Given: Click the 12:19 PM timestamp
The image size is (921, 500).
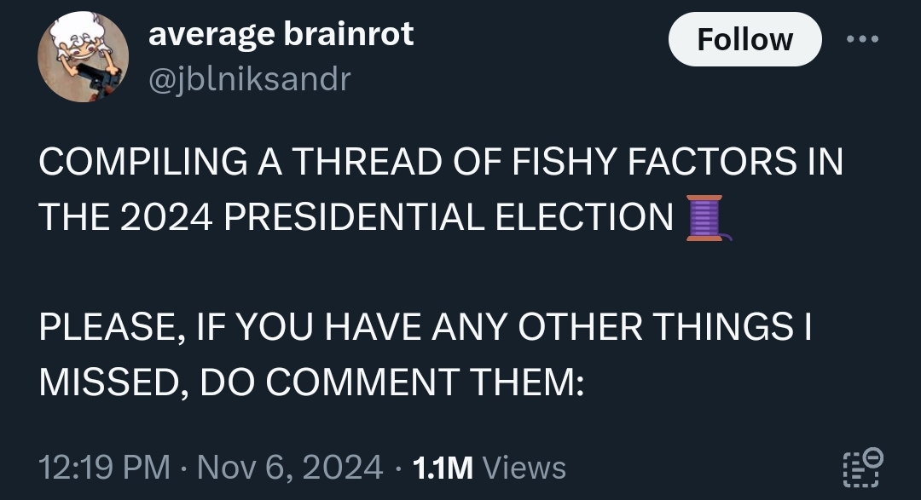Looking at the screenshot, I should click(x=102, y=468).
